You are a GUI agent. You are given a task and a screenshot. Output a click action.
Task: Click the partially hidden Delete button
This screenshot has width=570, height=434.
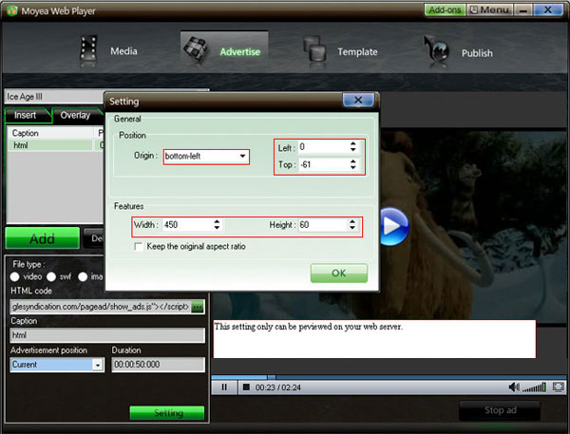coord(94,238)
